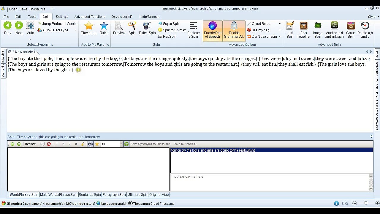Expand Auto-Select Type dropdown arrow
Screen dimensions: 380x214
point(75,30)
